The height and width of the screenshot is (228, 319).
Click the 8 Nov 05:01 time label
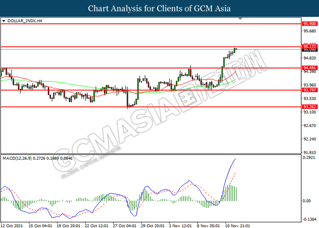pos(208,226)
